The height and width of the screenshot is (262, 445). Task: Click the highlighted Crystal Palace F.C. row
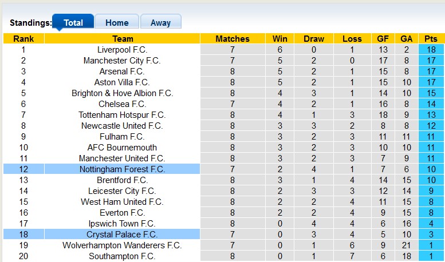coord(122,235)
